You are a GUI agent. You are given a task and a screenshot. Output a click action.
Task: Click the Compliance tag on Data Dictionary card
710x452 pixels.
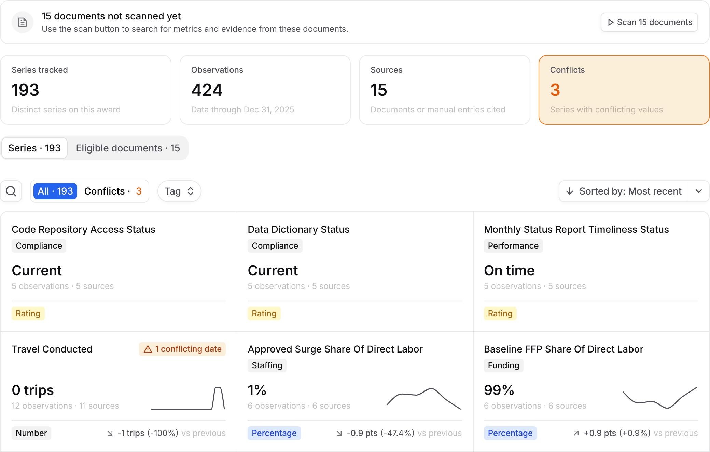click(x=275, y=246)
